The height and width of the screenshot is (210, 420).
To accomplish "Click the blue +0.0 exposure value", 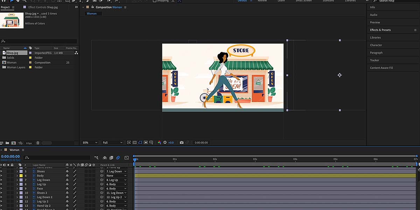I will [171, 143].
